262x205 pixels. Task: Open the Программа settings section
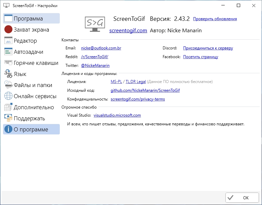[32, 18]
